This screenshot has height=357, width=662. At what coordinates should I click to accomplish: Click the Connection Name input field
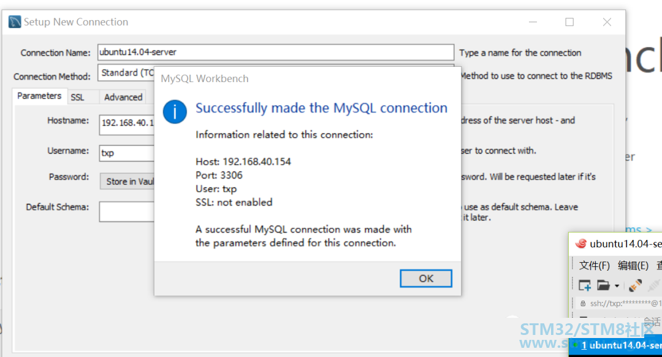[276, 52]
